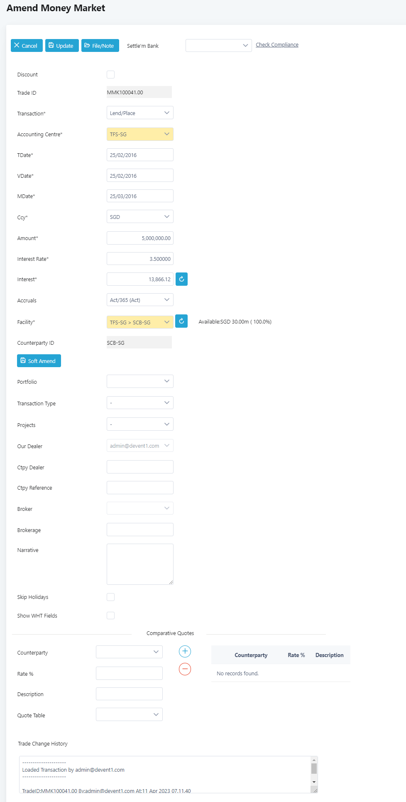406x802 pixels.
Task: Add comparative quote with plus icon
Action: [185, 651]
